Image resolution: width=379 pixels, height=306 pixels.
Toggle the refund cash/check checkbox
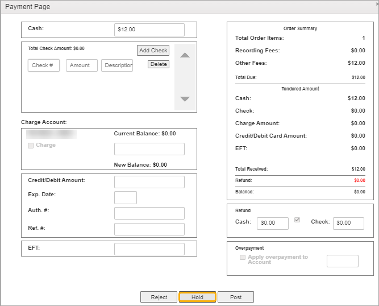297,221
